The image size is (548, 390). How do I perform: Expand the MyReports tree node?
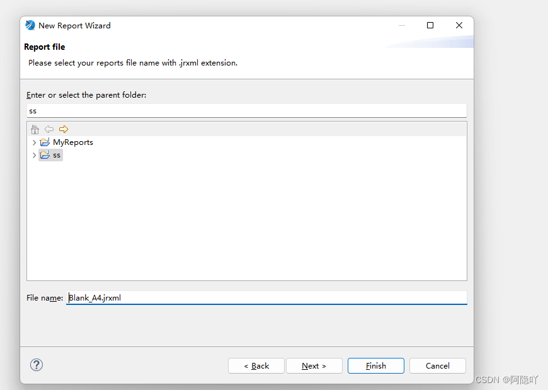click(34, 142)
